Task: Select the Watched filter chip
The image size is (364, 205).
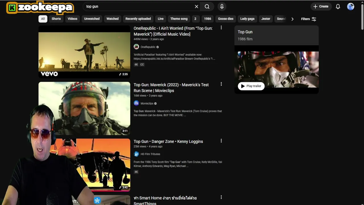Action: point(112,19)
